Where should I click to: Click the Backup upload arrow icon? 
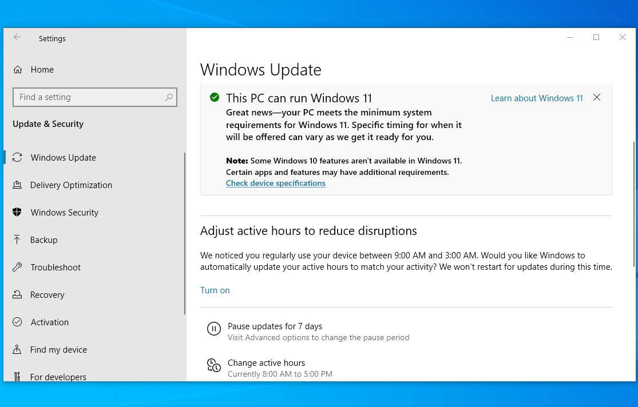coord(17,240)
